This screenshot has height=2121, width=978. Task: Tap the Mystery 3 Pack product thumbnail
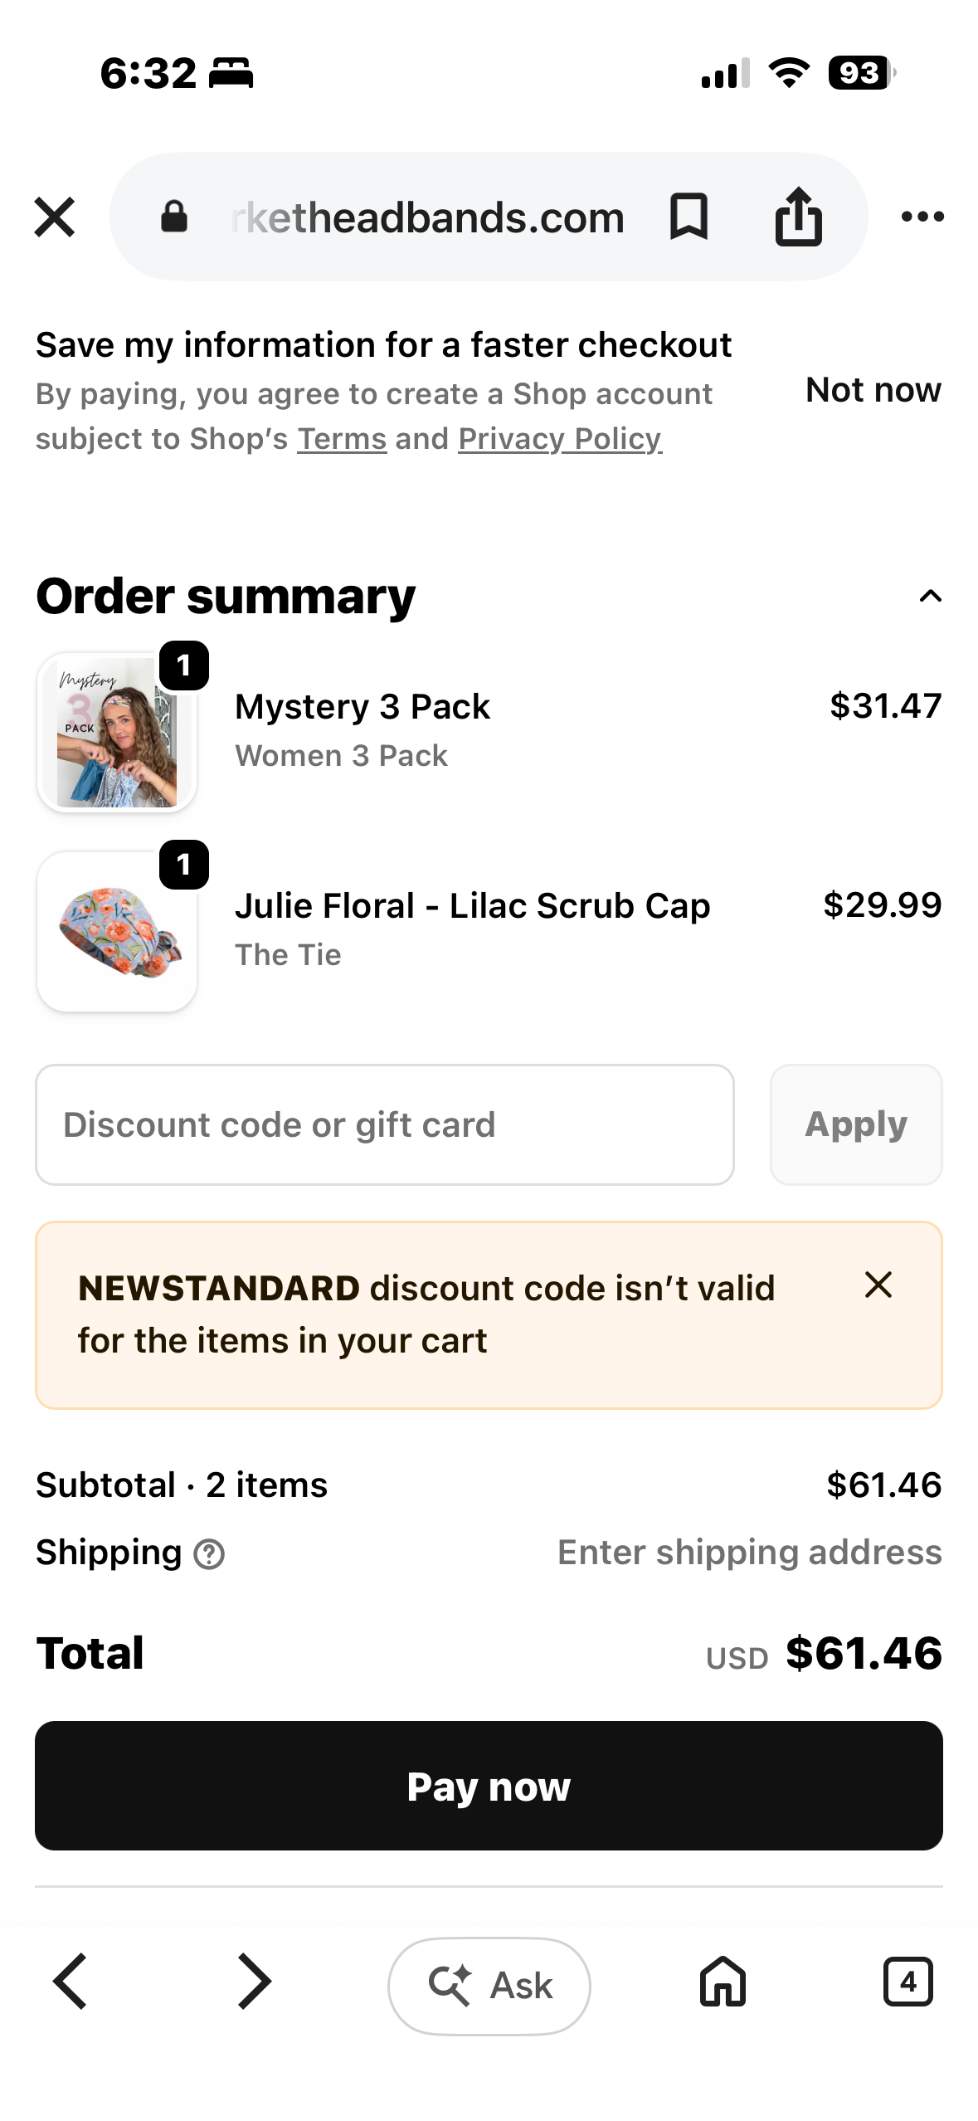click(x=117, y=732)
